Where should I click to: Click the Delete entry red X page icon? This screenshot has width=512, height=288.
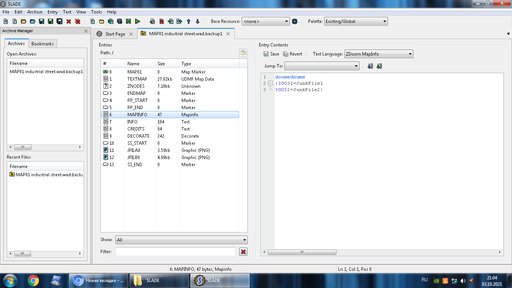[162, 21]
